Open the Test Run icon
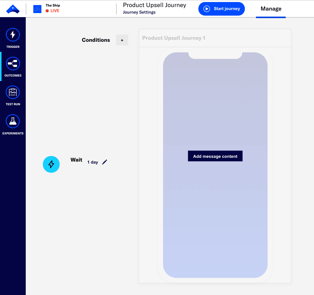Viewport: 314px width, 295px height. click(13, 93)
